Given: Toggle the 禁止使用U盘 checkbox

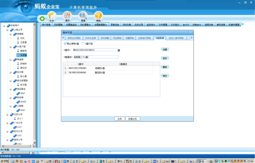Looking at the screenshot, I should [x=65, y=43].
